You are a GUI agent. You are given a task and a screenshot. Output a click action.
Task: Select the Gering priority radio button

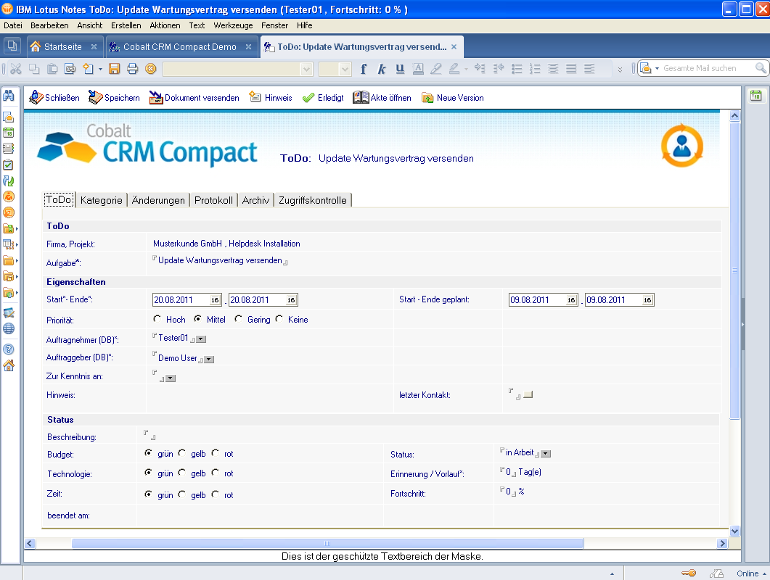tap(239, 319)
